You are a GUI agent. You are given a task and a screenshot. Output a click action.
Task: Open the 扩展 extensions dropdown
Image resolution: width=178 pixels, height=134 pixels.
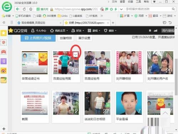pyautogui.click(x=126, y=16)
